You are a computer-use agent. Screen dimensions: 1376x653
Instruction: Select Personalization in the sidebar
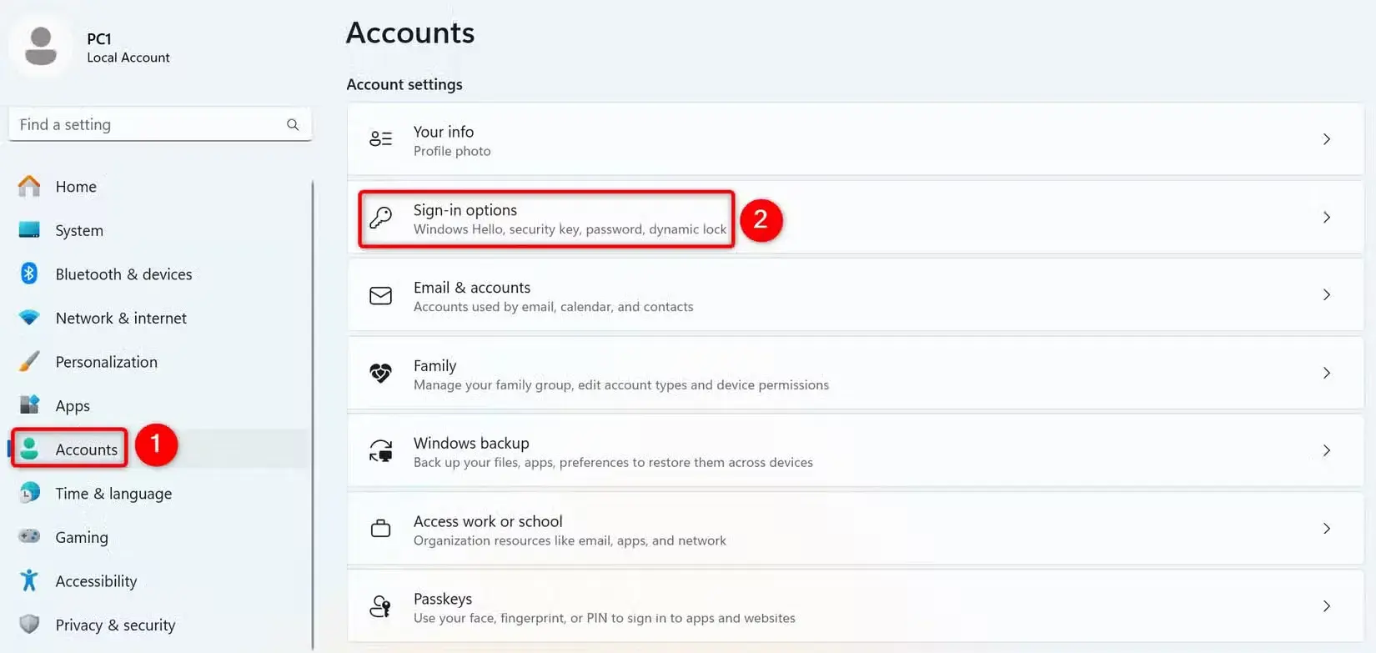pyautogui.click(x=106, y=362)
